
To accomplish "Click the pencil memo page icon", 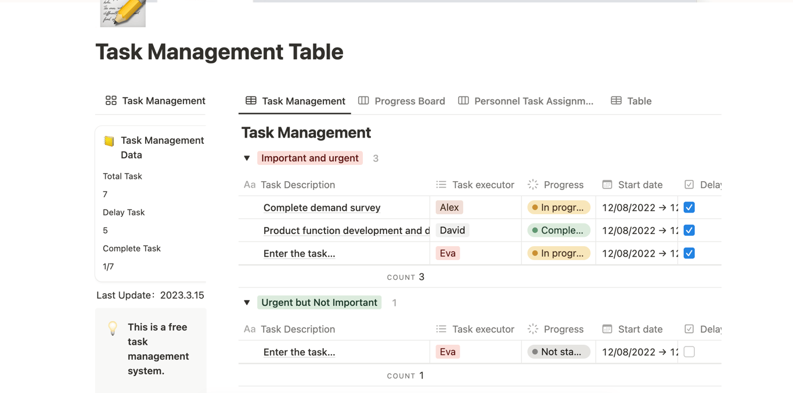I will [122, 13].
